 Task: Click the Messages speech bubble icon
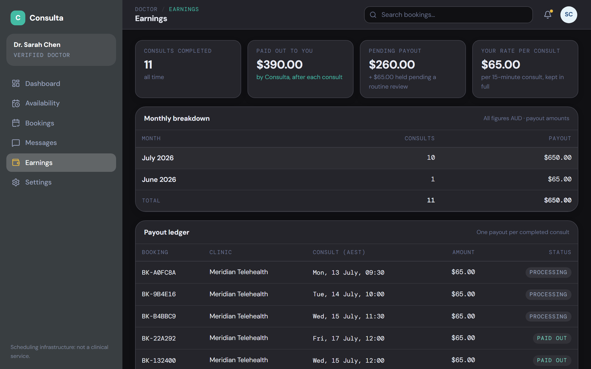(x=16, y=143)
